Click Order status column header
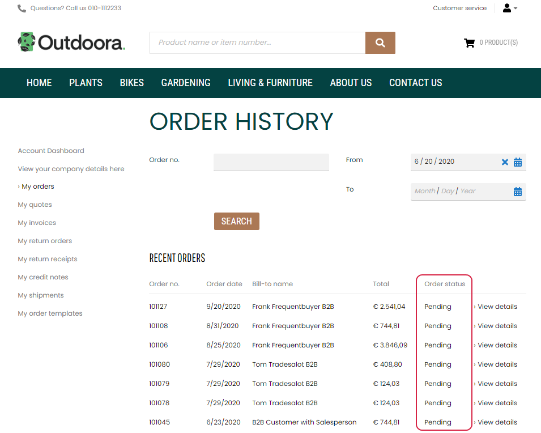This screenshot has height=433, width=541. (x=445, y=284)
